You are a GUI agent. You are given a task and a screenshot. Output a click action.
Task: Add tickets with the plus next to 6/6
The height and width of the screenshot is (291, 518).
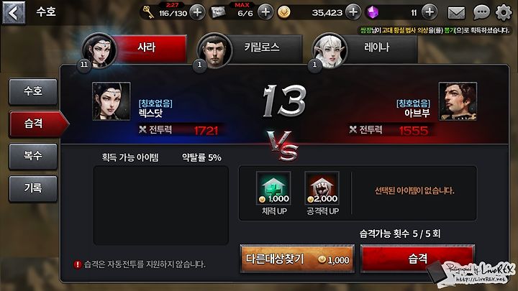pyautogui.click(x=265, y=12)
